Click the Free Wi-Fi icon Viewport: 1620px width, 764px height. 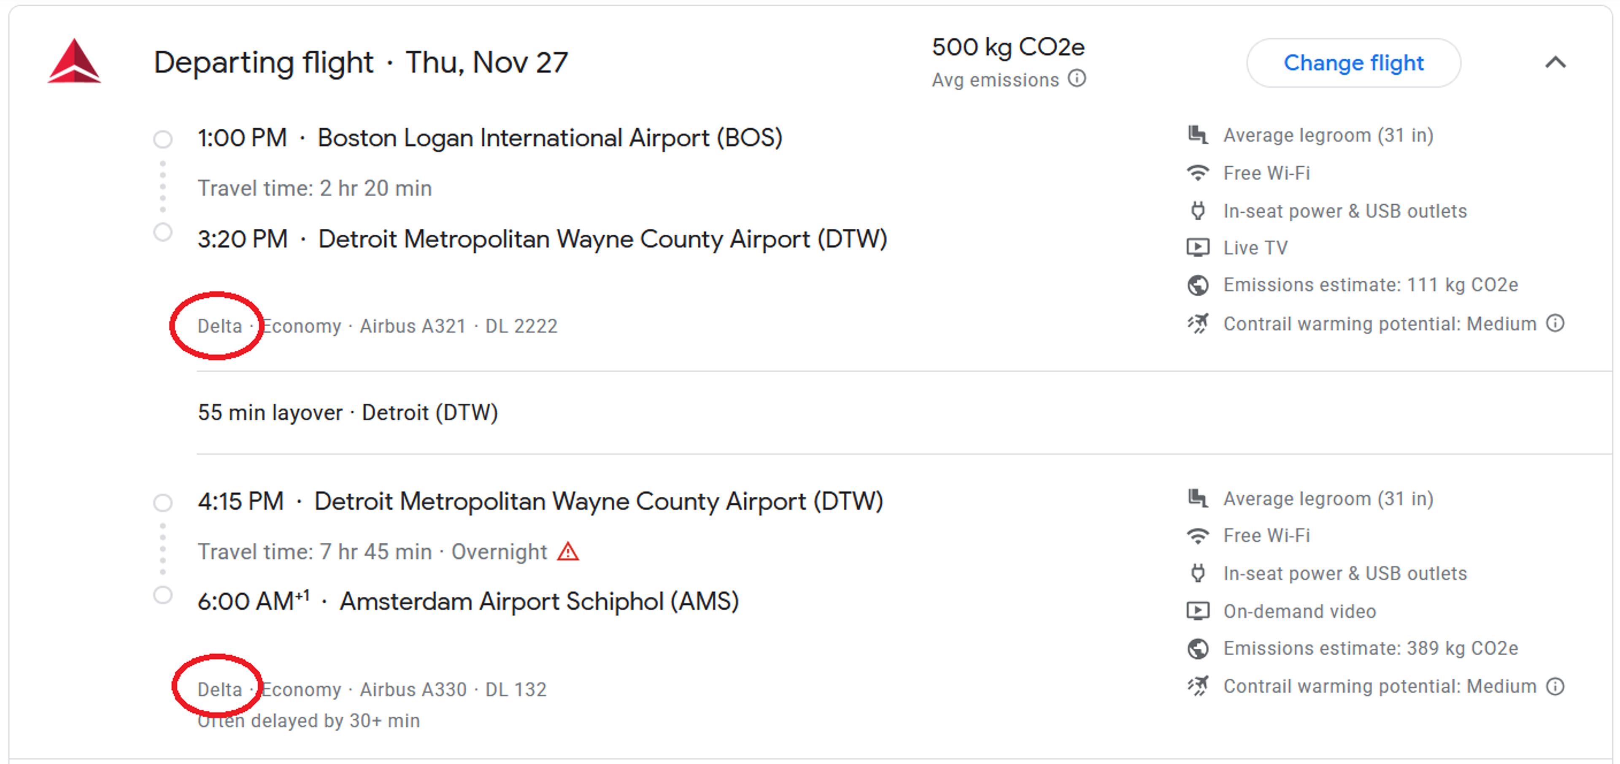pyautogui.click(x=1199, y=172)
